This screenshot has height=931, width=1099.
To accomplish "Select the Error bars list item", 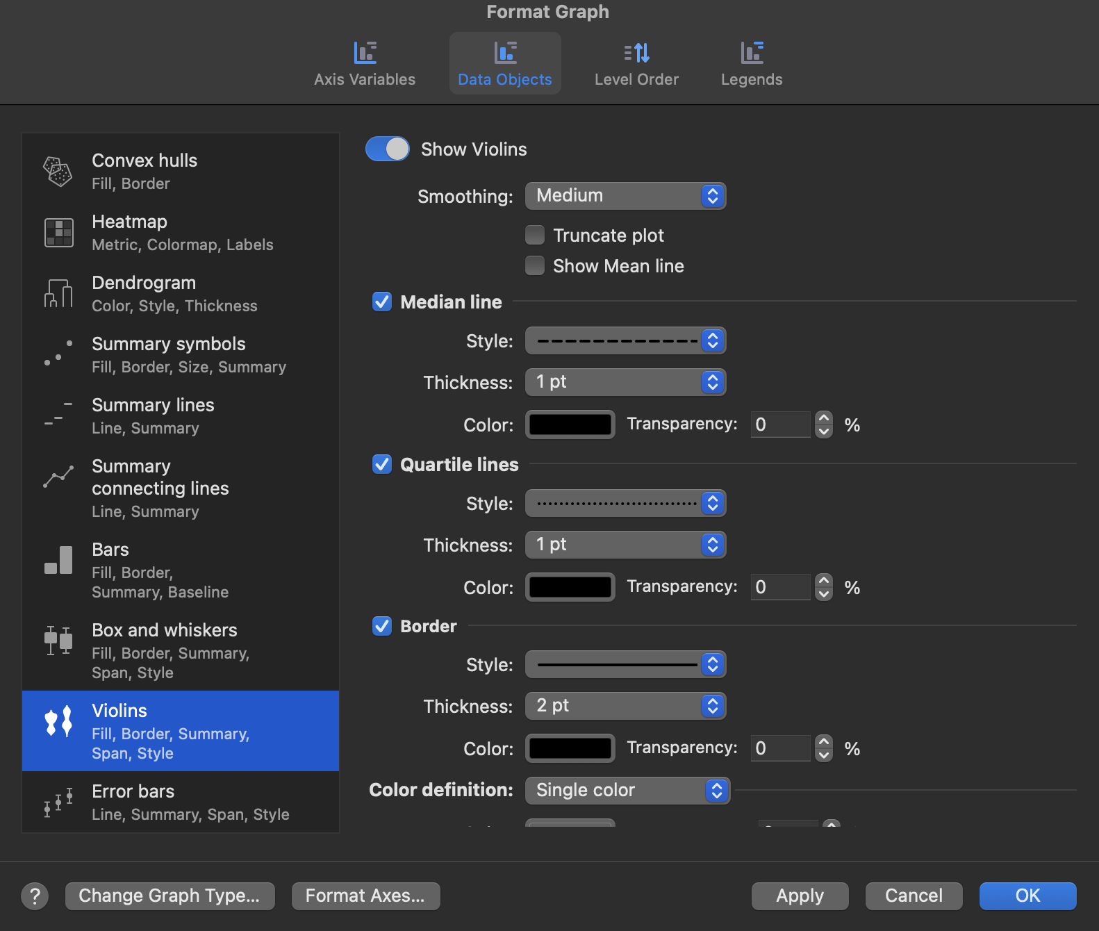I will point(181,802).
